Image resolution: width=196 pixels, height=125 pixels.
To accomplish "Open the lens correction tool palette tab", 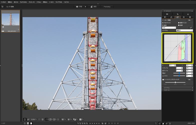I will pos(167,14).
